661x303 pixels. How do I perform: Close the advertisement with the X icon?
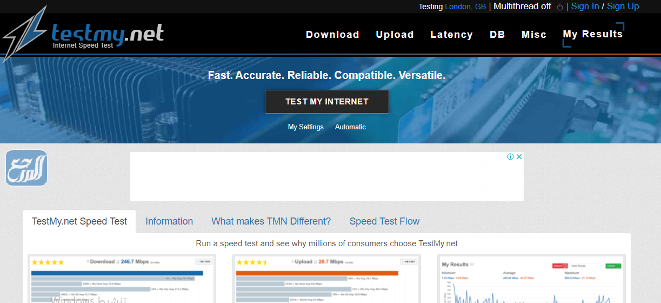pos(519,157)
